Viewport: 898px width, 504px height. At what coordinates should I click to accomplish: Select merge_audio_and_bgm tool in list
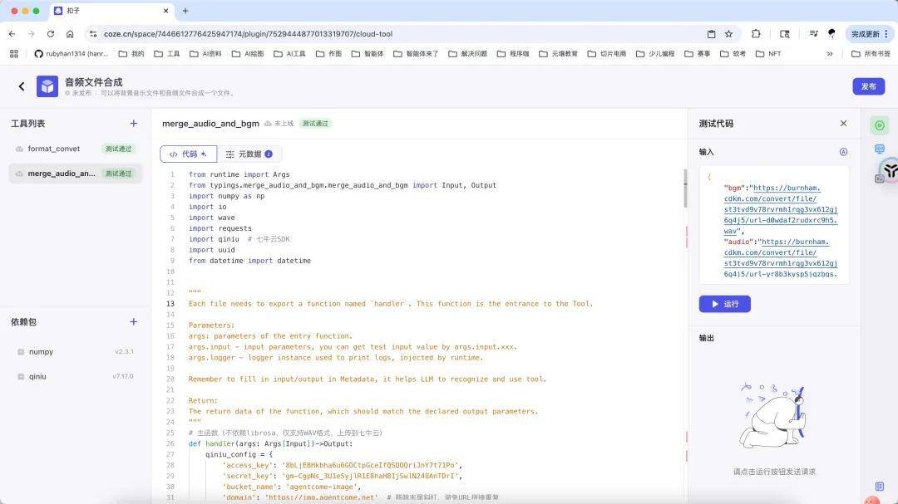(62, 174)
